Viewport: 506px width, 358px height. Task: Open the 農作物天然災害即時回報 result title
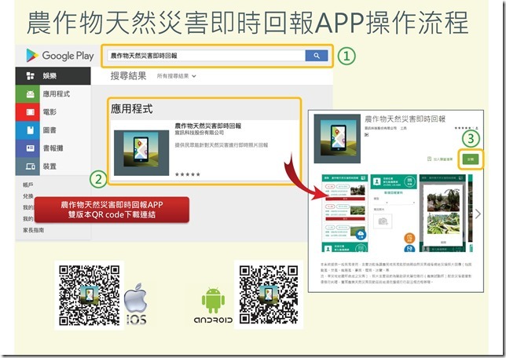[x=208, y=126]
